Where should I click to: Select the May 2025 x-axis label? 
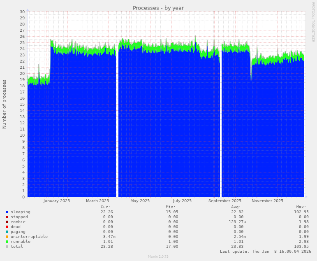pyautogui.click(x=140, y=201)
